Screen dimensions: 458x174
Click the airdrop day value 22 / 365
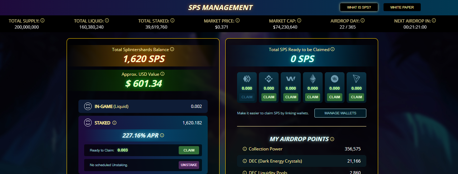(348, 27)
